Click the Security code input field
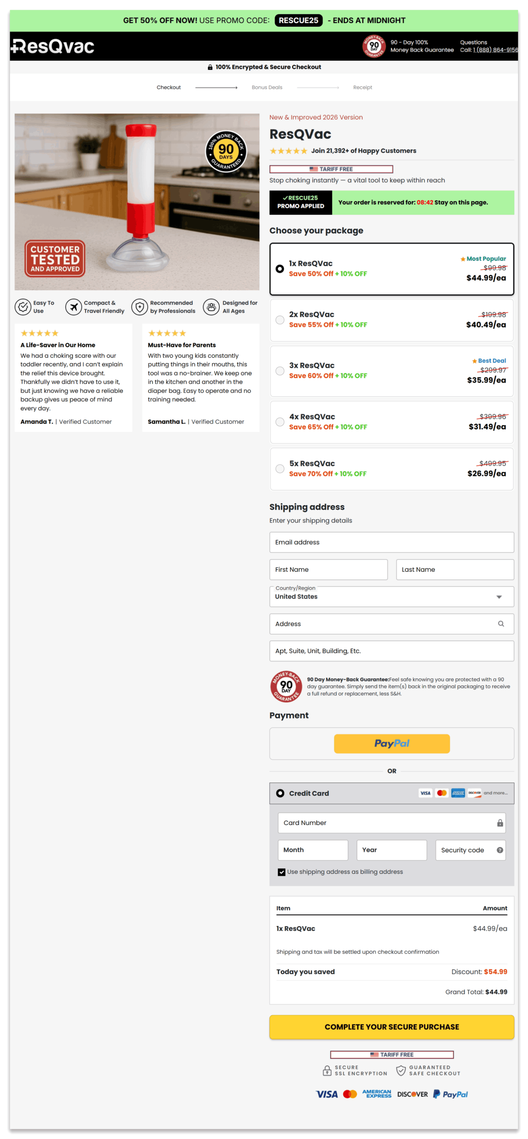 [x=470, y=850]
